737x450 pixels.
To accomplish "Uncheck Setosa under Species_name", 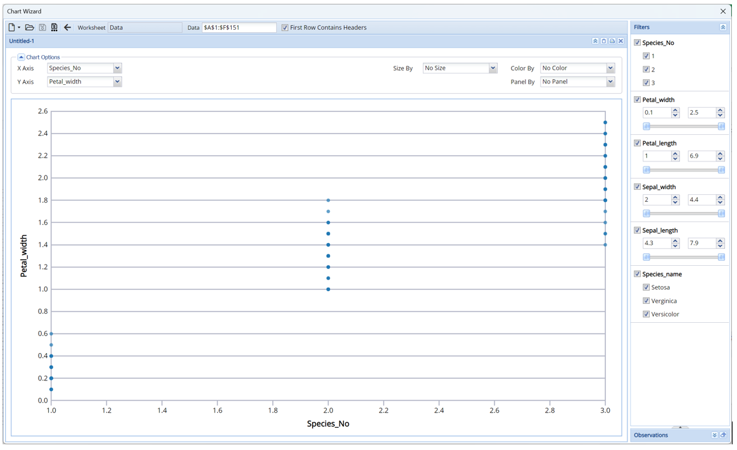I will pyautogui.click(x=646, y=287).
